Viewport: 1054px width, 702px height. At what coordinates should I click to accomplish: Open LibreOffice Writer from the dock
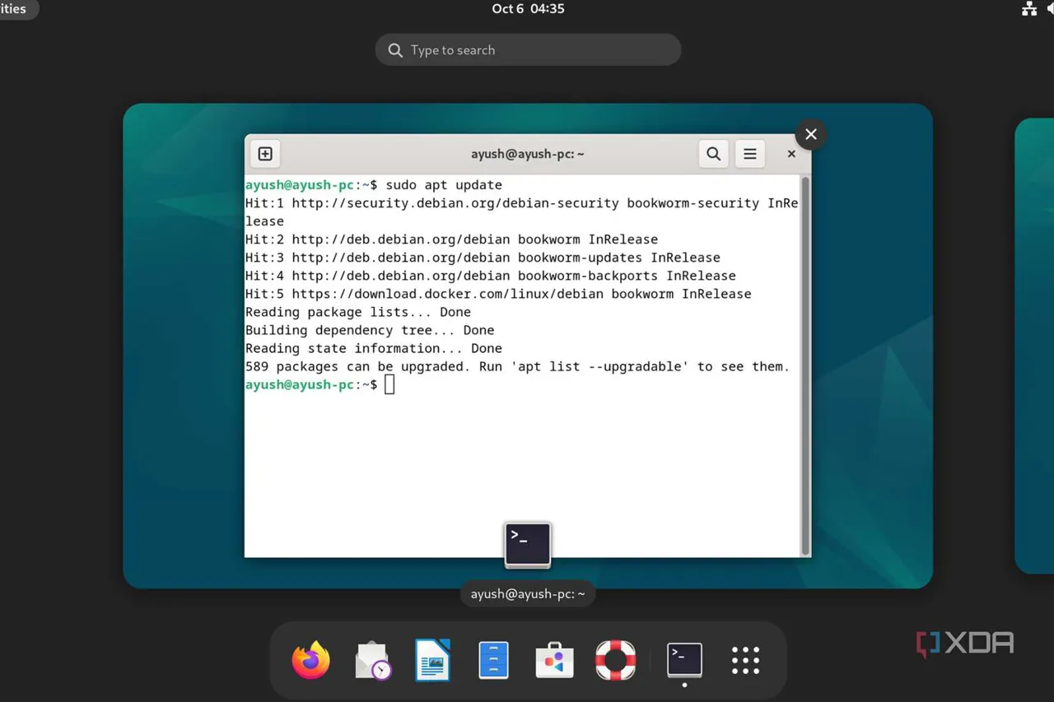coord(433,660)
